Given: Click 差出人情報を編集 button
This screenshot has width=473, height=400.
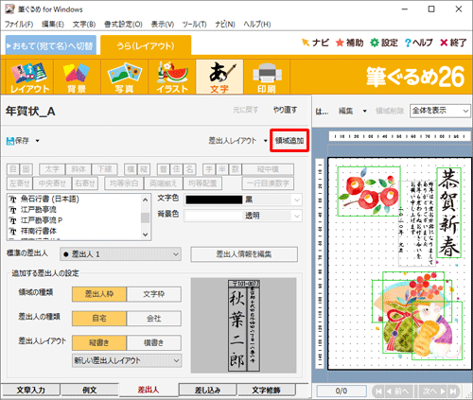Looking at the screenshot, I should tap(244, 254).
